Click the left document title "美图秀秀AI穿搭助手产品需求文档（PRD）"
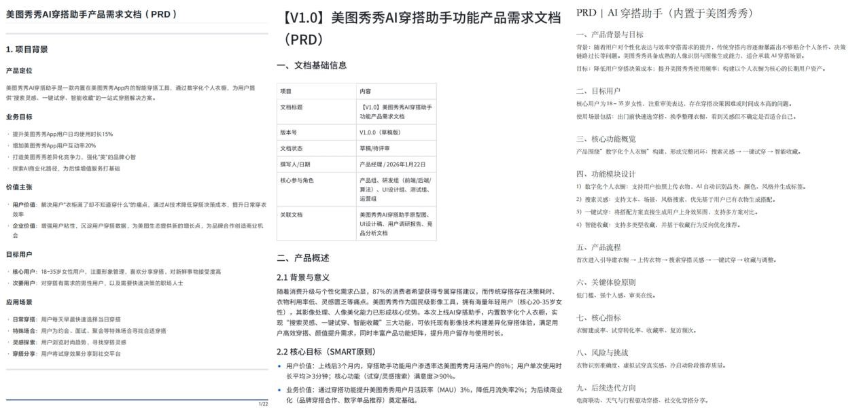 pyautogui.click(x=92, y=14)
